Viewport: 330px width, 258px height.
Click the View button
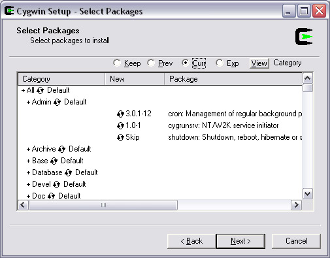(259, 63)
